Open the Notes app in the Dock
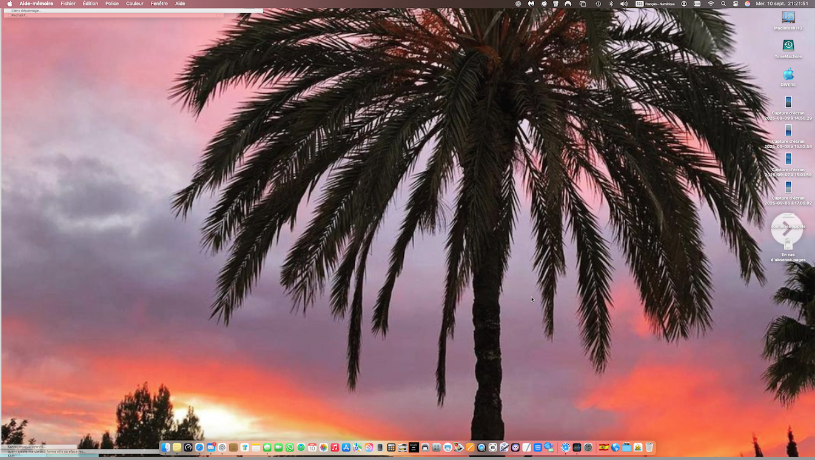This screenshot has width=815, height=460. point(256,447)
